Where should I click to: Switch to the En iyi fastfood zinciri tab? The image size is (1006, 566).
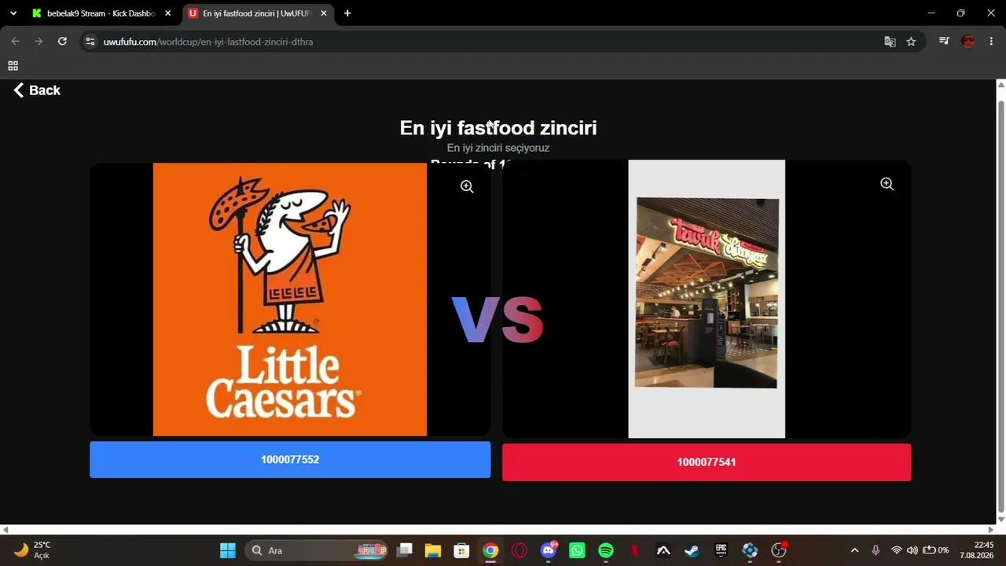point(257,13)
